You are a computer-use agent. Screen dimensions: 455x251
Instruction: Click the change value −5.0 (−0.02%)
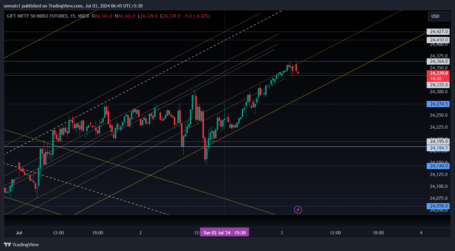[196, 16]
